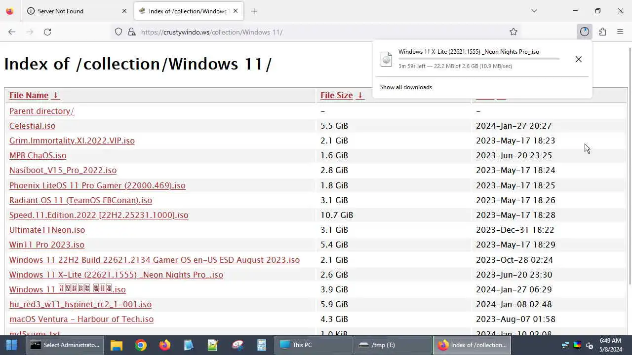This screenshot has height=355, width=632.
Task: Download Speed.11.Edition.2022 iso
Action: point(99,215)
